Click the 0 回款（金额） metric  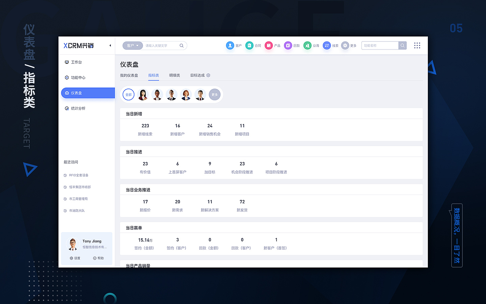point(210,244)
